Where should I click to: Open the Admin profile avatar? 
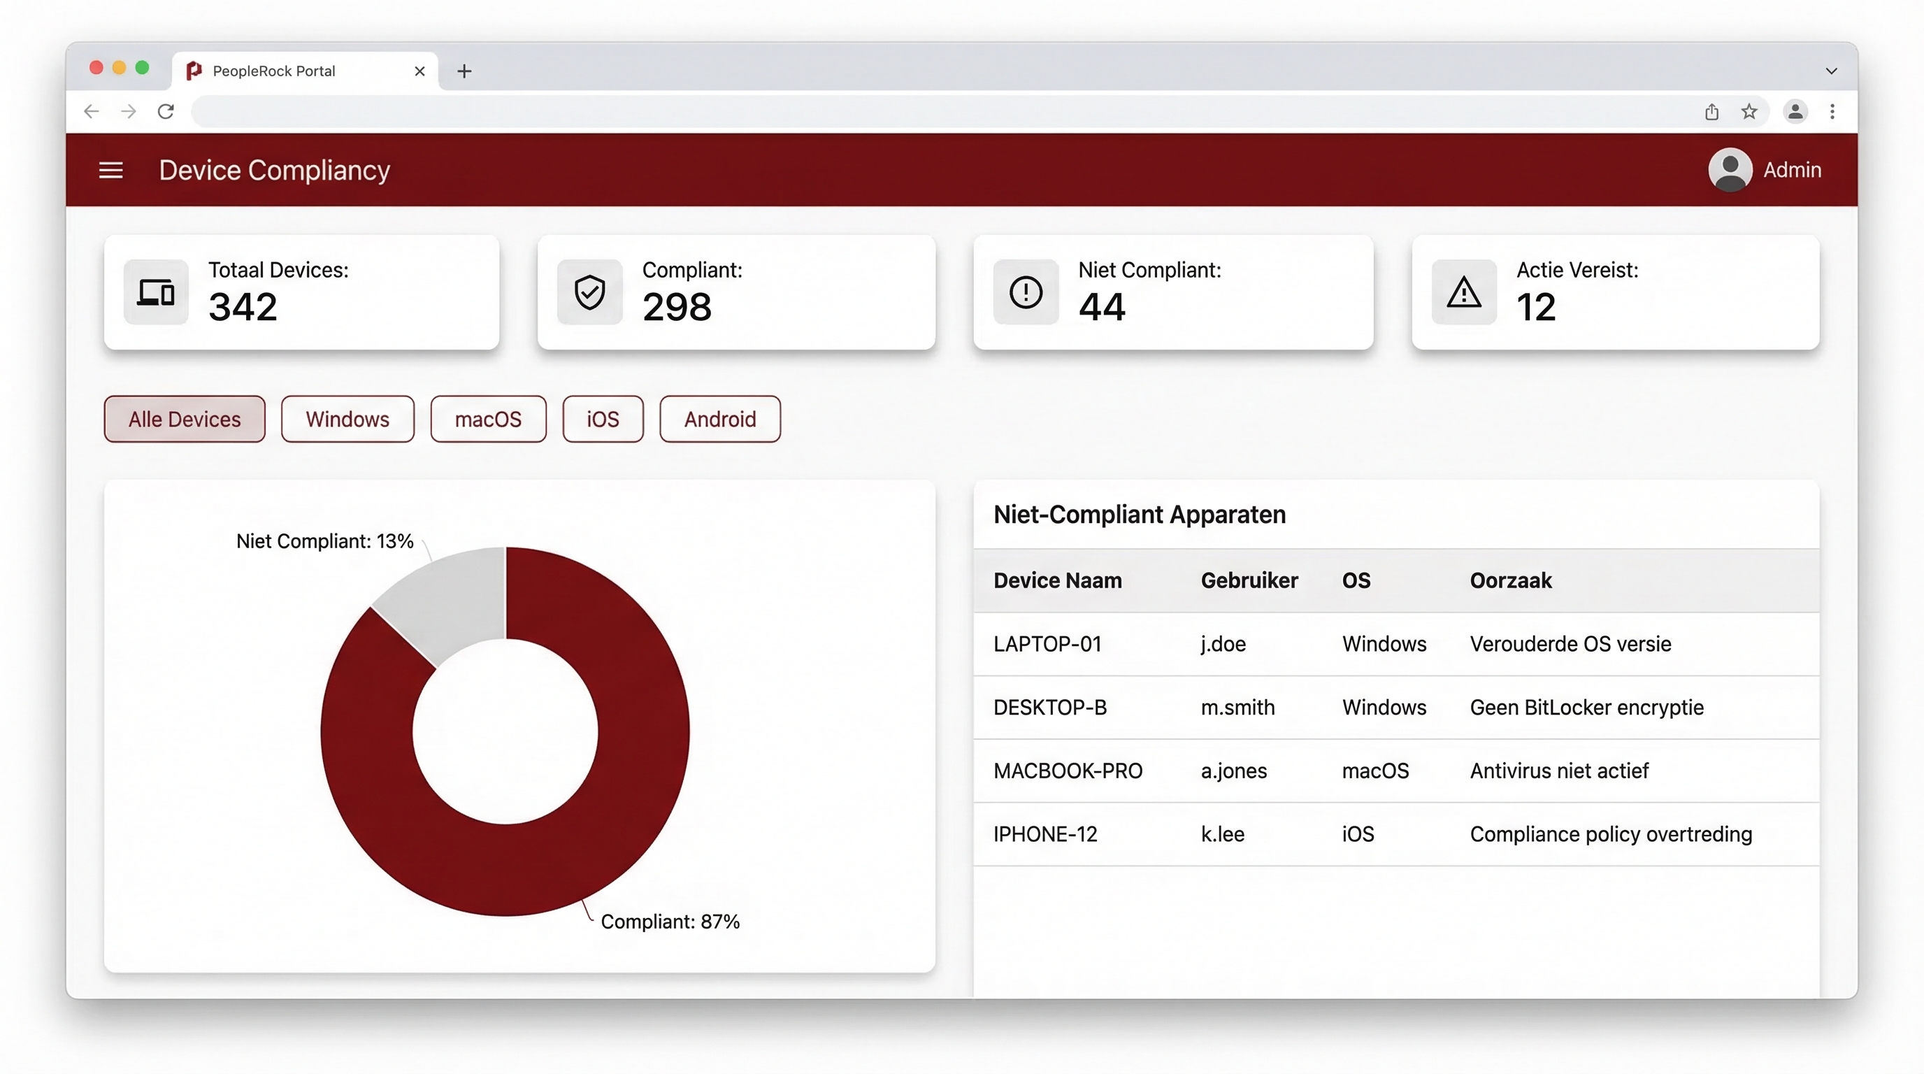point(1730,169)
